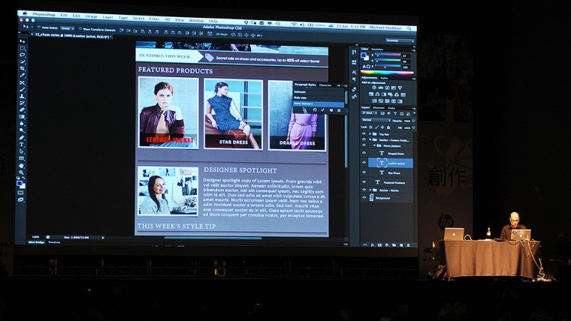Image resolution: width=571 pixels, height=321 pixels.
Task: Filter layers by type (T) icon
Action: (395, 114)
